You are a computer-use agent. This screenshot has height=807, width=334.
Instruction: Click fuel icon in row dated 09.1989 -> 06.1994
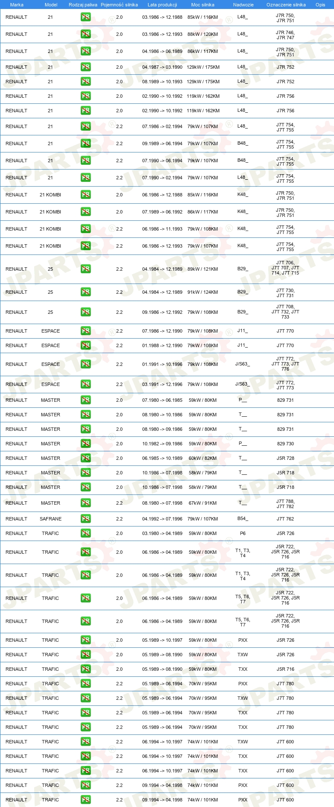[86, 143]
